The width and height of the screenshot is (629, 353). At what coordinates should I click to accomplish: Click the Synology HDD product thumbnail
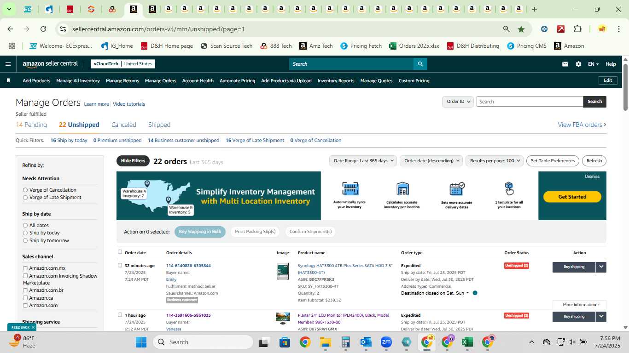pos(283,271)
